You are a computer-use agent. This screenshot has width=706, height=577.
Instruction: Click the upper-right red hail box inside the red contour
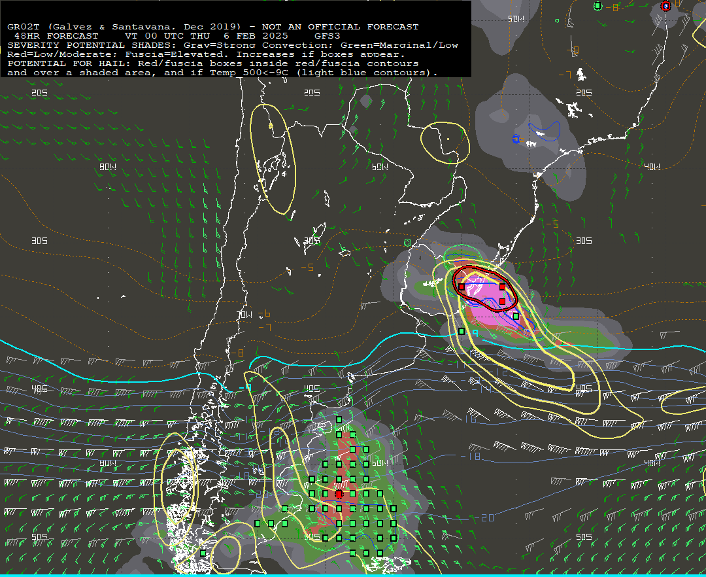coord(503,287)
